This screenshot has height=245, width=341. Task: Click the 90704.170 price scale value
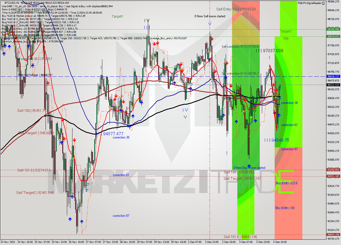click(333, 239)
